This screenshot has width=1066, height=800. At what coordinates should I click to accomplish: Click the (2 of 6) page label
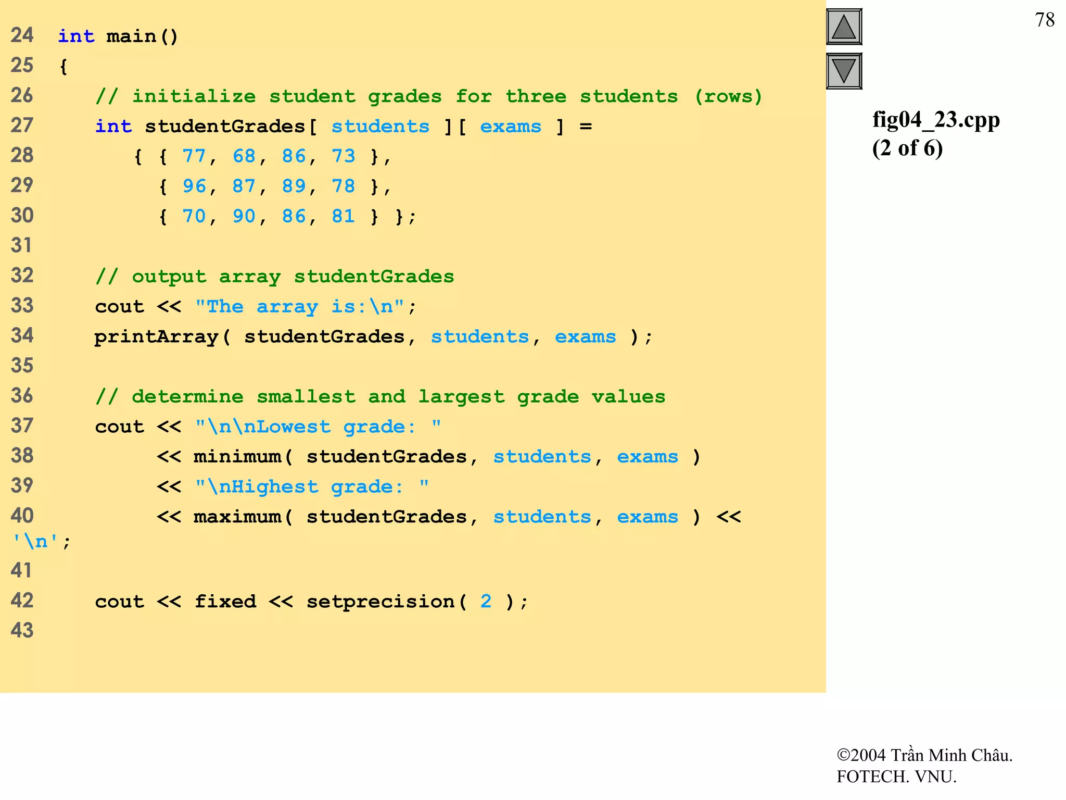[x=907, y=148]
